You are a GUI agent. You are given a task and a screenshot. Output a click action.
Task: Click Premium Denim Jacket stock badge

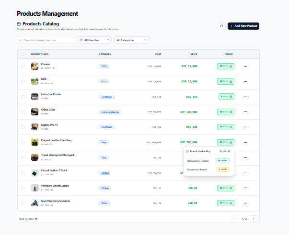[226, 188]
